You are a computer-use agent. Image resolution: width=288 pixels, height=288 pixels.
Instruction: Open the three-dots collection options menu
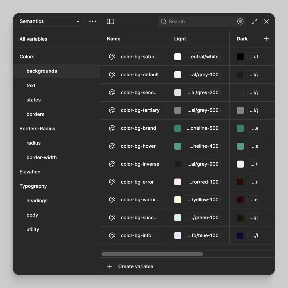point(93,21)
